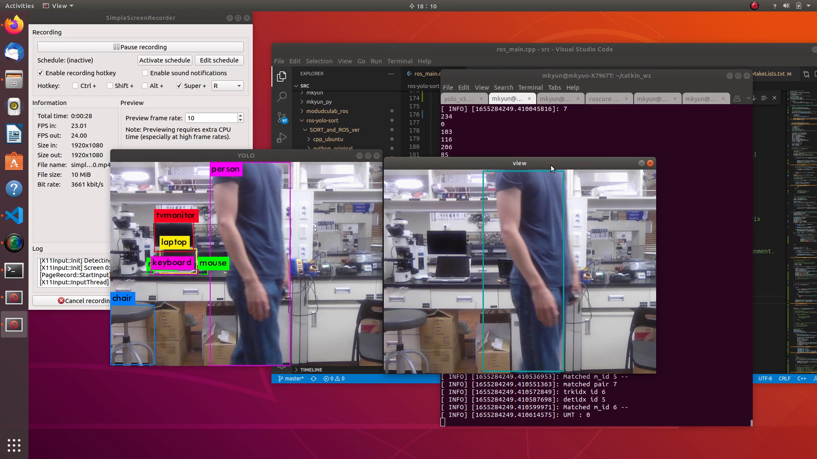Click the sync changes status bar icon
817x459 pixels.
coord(314,379)
